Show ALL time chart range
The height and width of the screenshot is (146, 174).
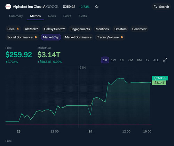pos(156,60)
